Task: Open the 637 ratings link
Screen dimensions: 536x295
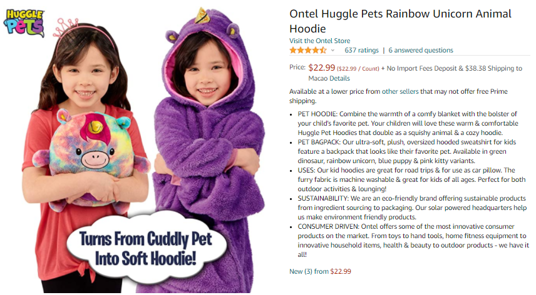Action: [361, 50]
